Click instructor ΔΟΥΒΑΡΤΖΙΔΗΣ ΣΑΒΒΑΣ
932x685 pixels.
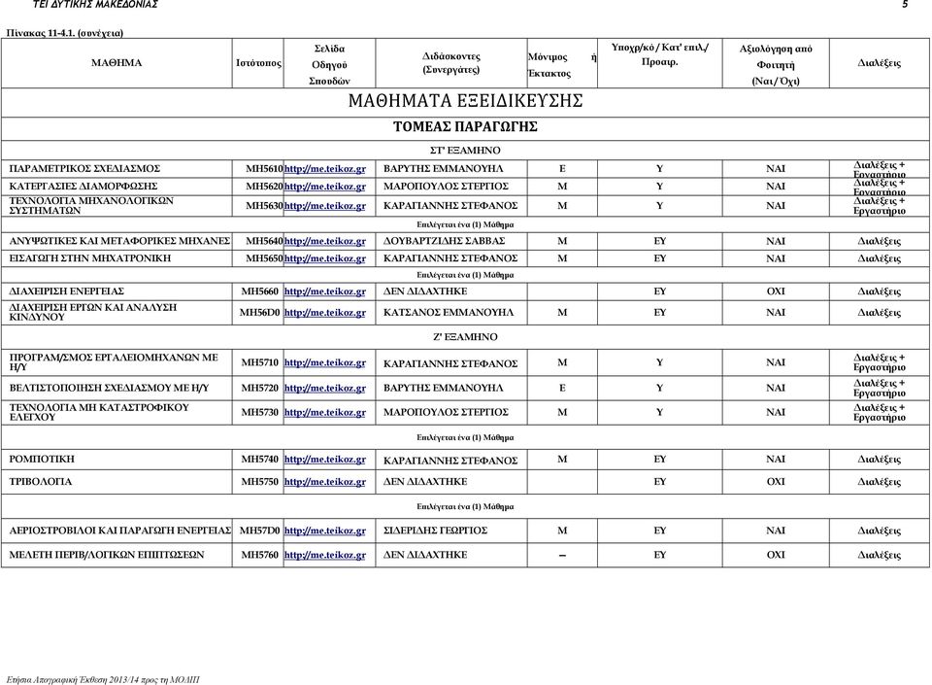tap(444, 241)
